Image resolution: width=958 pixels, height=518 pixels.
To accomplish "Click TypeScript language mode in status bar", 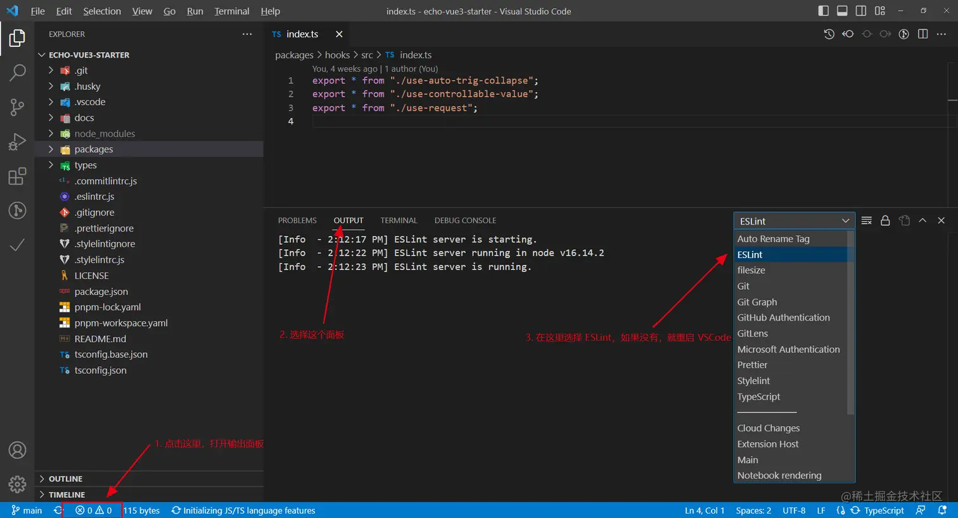I will pos(884,510).
